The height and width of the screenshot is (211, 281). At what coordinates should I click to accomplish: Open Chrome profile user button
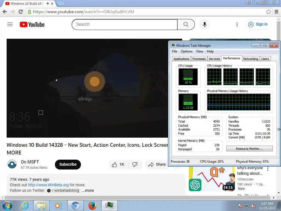pos(249,2)
